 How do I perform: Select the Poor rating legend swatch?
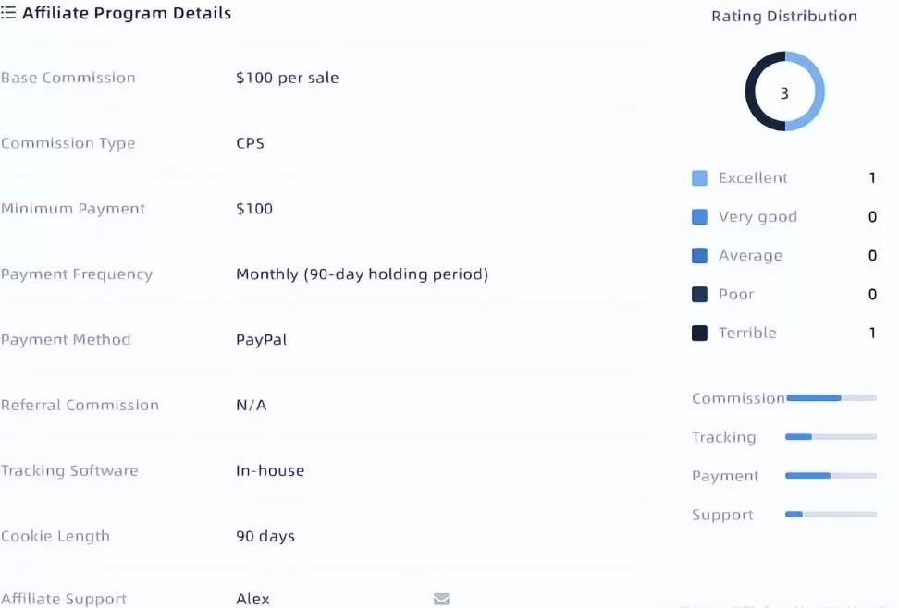pyautogui.click(x=699, y=295)
